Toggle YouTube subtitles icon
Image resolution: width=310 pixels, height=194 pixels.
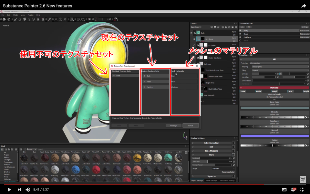tap(284, 190)
